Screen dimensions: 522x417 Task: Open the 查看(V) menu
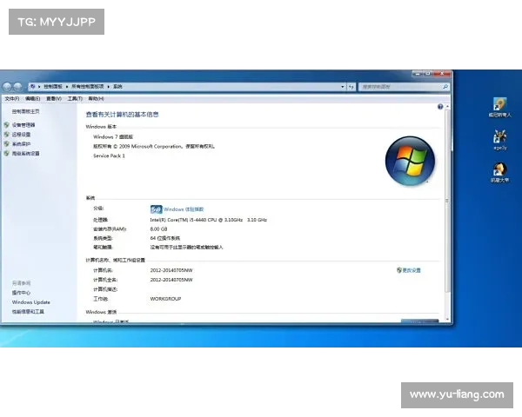tap(54, 99)
